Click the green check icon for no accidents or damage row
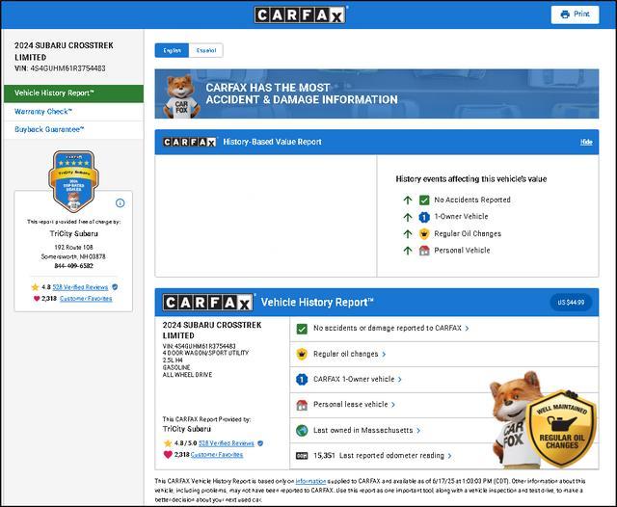This screenshot has width=617, height=507. (302, 329)
